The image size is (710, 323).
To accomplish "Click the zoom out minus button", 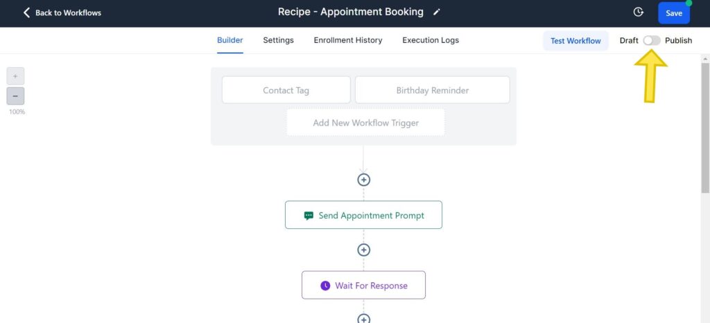I will point(15,95).
